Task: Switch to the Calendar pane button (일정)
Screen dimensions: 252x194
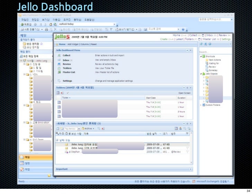Action: pos(36,163)
